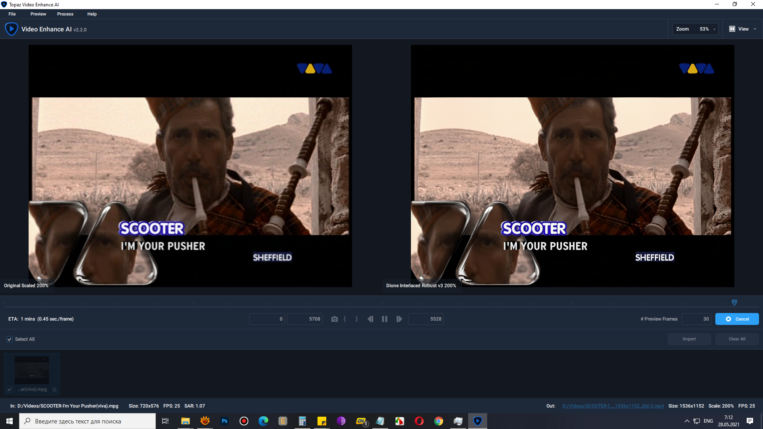
Task: Click the split-view icon next to View
Action: tap(732, 29)
